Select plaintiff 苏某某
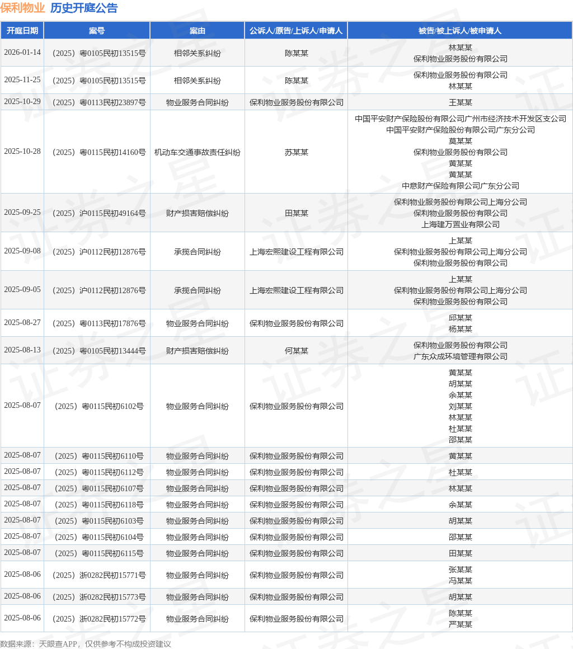The width and height of the screenshot is (573, 649). pos(297,152)
